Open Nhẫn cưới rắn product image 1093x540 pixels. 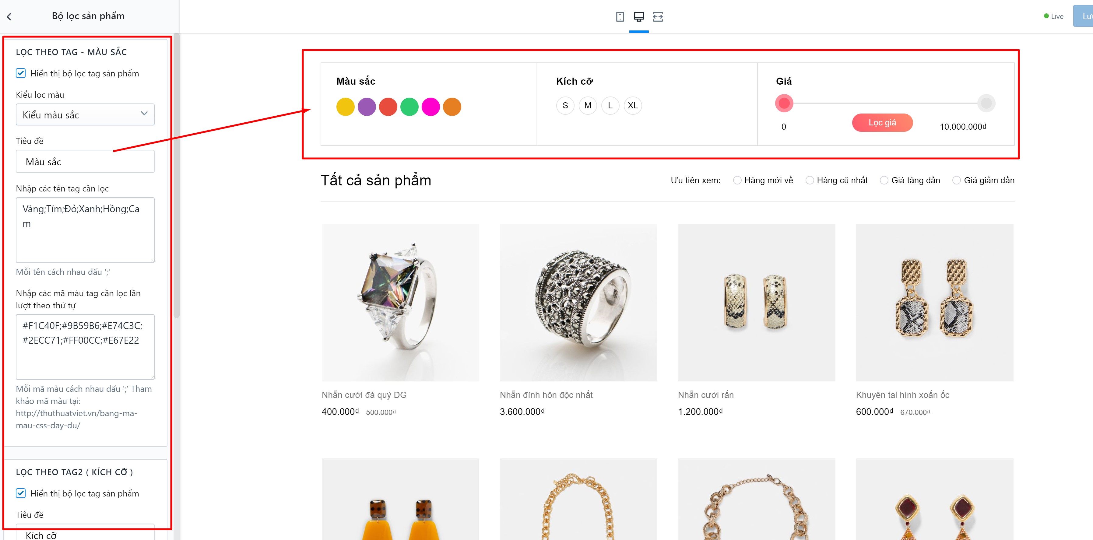click(x=757, y=303)
